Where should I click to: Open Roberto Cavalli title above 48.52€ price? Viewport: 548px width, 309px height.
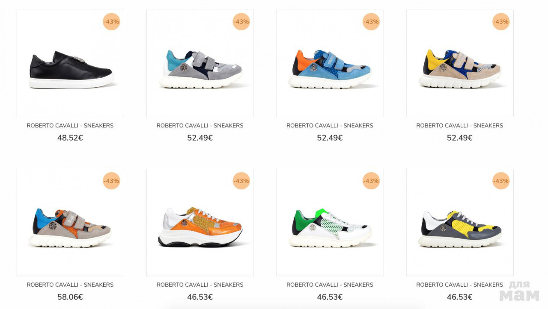click(x=70, y=126)
